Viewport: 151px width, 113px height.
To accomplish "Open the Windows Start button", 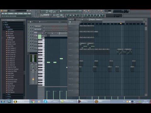I will point(3,101).
